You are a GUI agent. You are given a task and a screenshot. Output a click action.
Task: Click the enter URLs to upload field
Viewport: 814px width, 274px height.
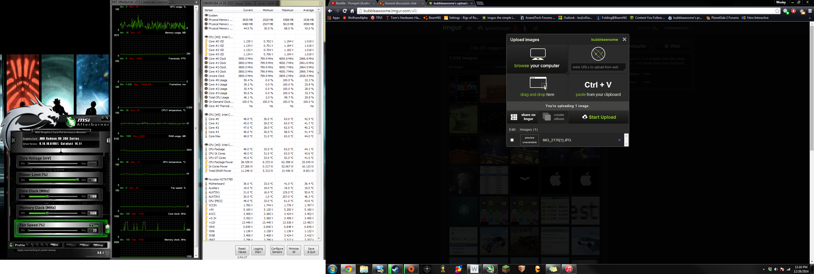point(598,67)
